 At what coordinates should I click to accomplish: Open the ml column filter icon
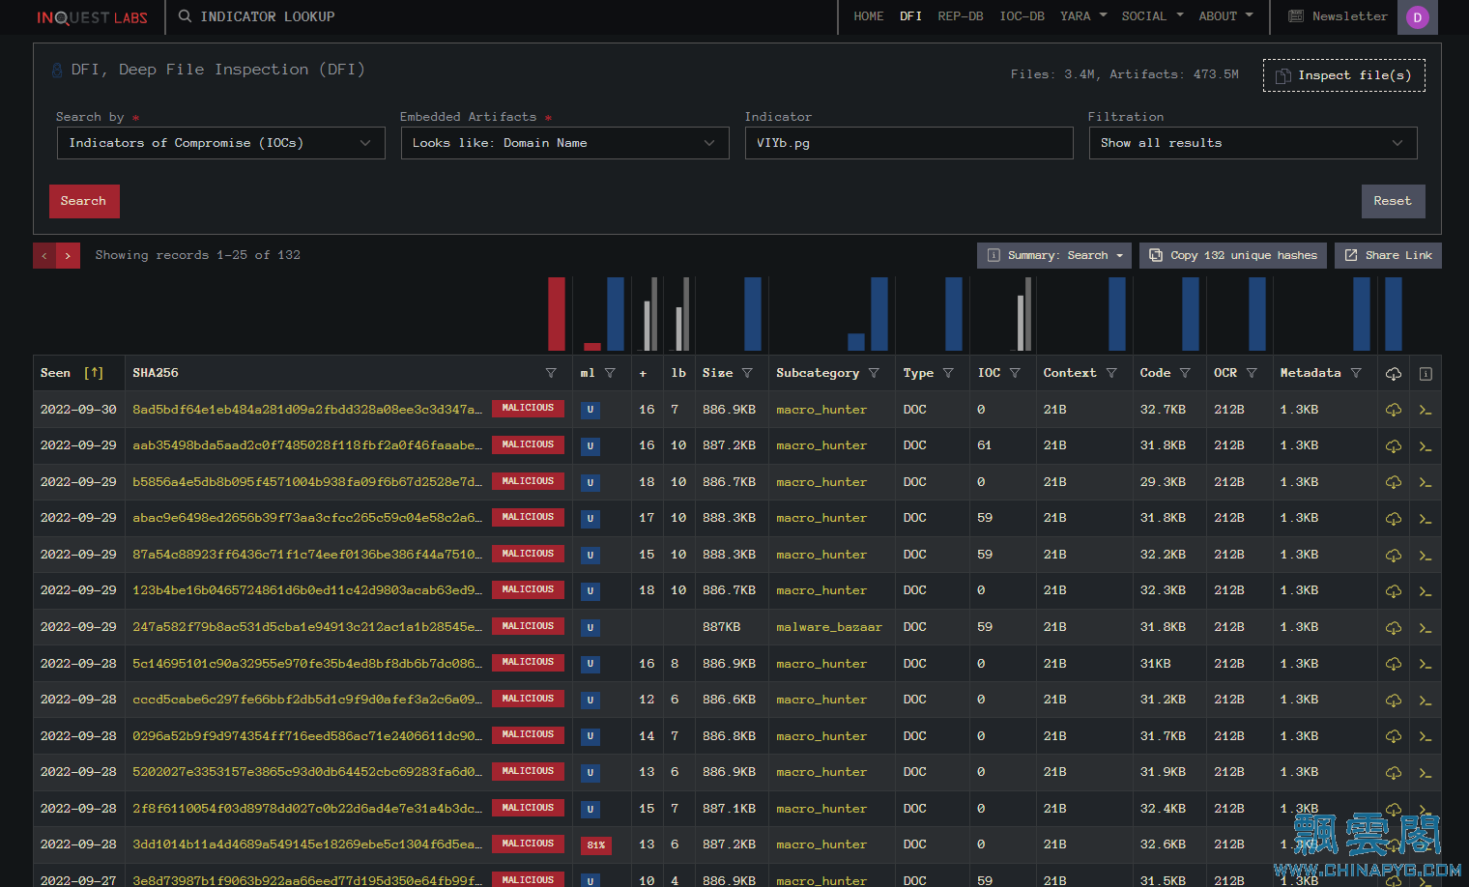[610, 373]
